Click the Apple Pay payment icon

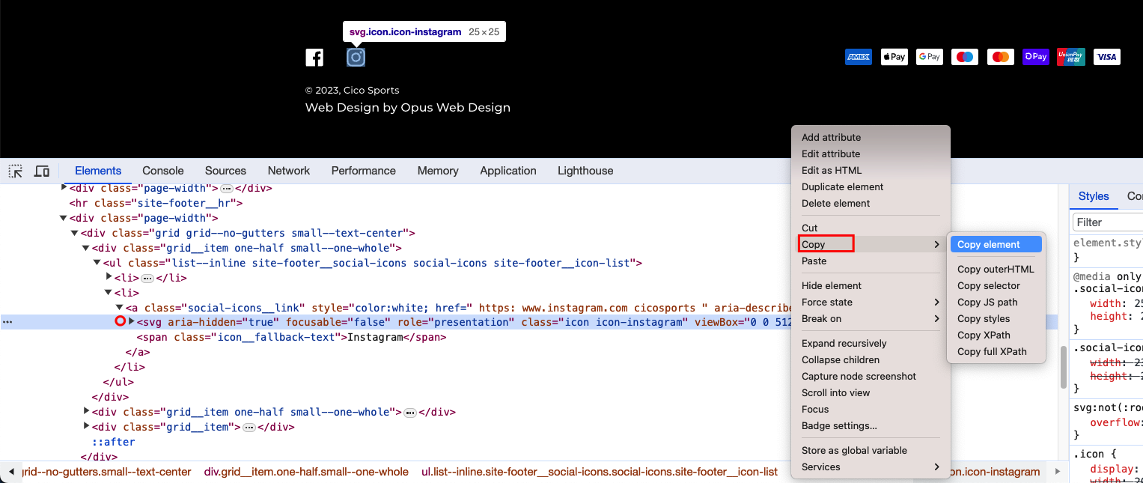(894, 57)
